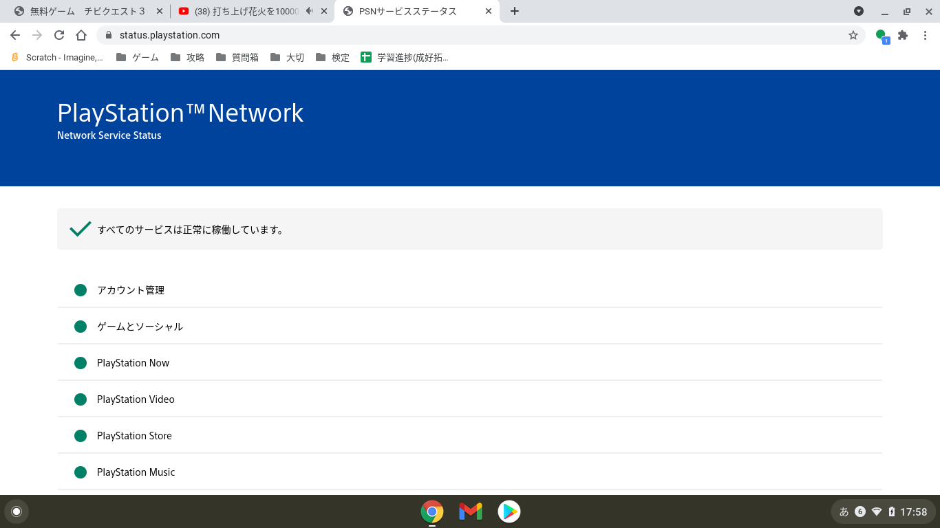Viewport: 940px width, 528px height.
Task: Click the green status dot for PlayStation Music
Action: coord(81,472)
